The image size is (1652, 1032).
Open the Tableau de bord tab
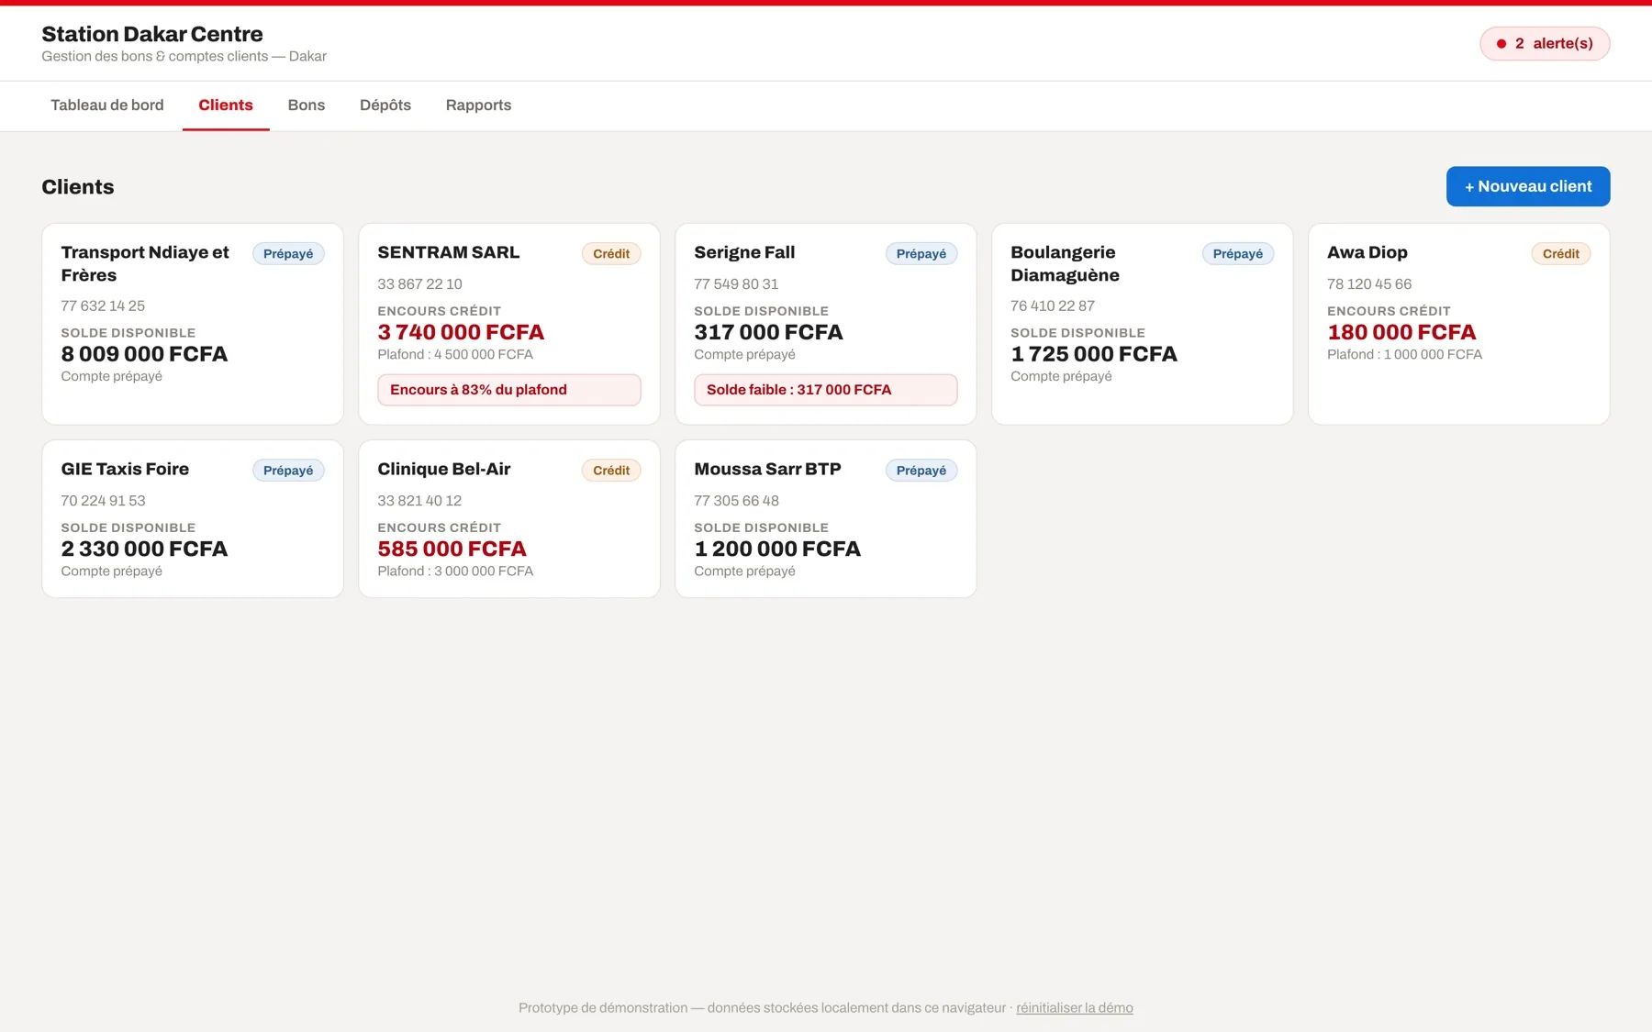click(x=106, y=105)
